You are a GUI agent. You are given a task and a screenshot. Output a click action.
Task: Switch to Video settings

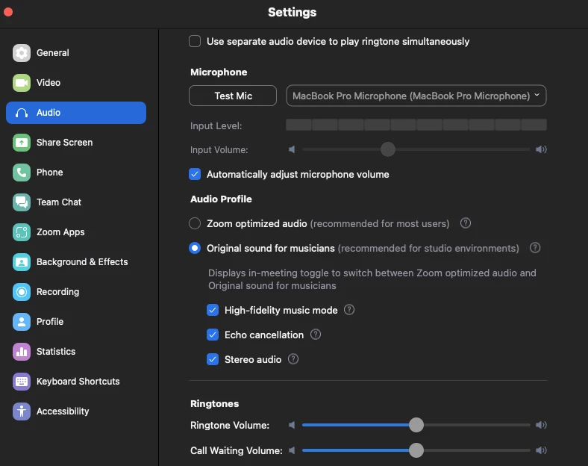pos(76,83)
